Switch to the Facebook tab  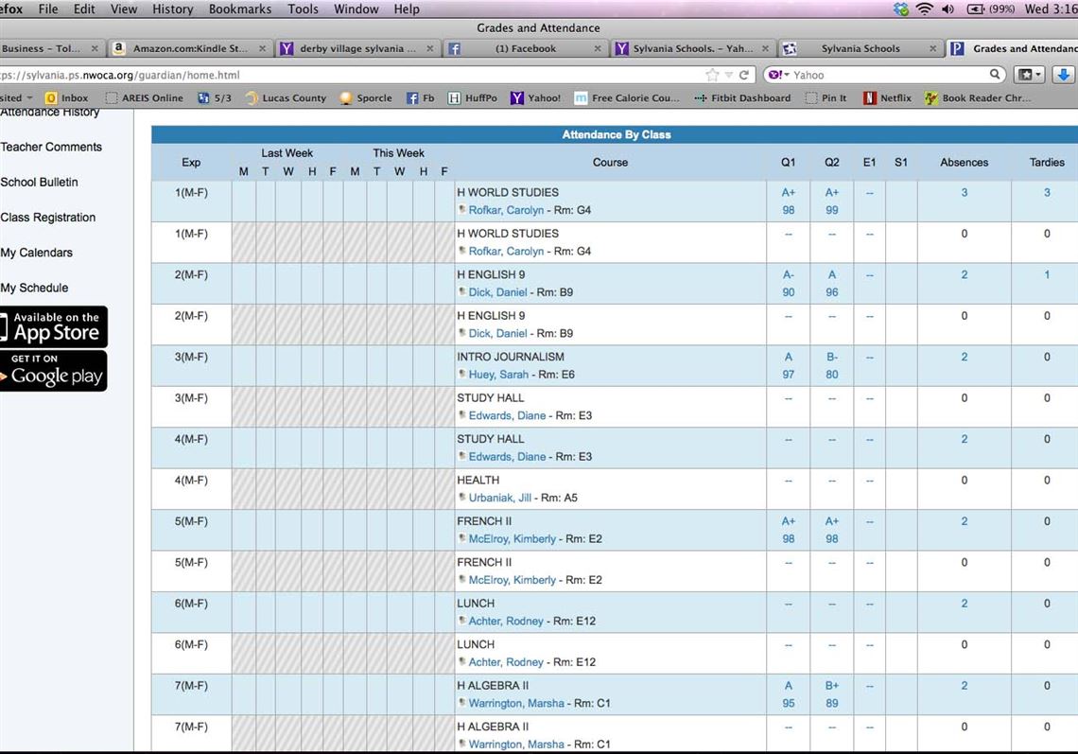(x=525, y=48)
